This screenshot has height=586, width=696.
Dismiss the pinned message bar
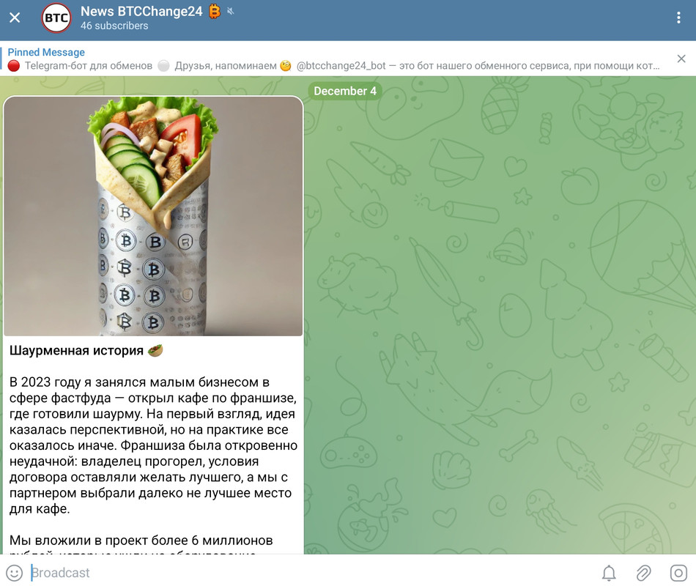681,59
